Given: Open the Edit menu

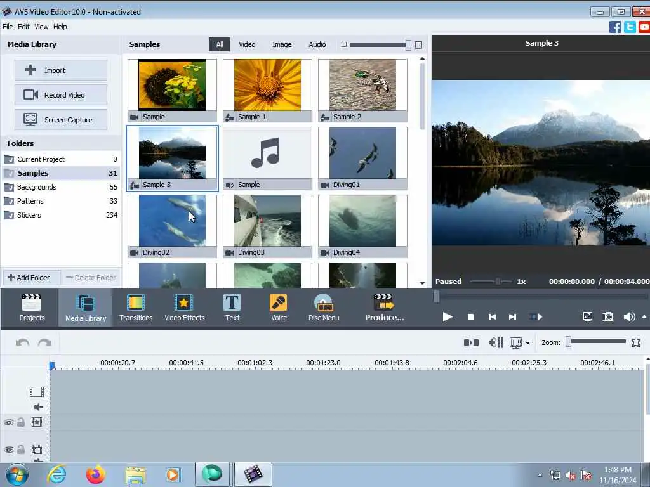Looking at the screenshot, I should pos(23,27).
